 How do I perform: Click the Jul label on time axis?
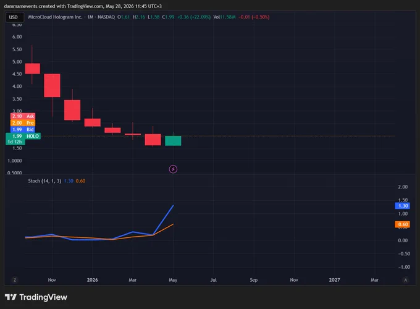[214, 280]
